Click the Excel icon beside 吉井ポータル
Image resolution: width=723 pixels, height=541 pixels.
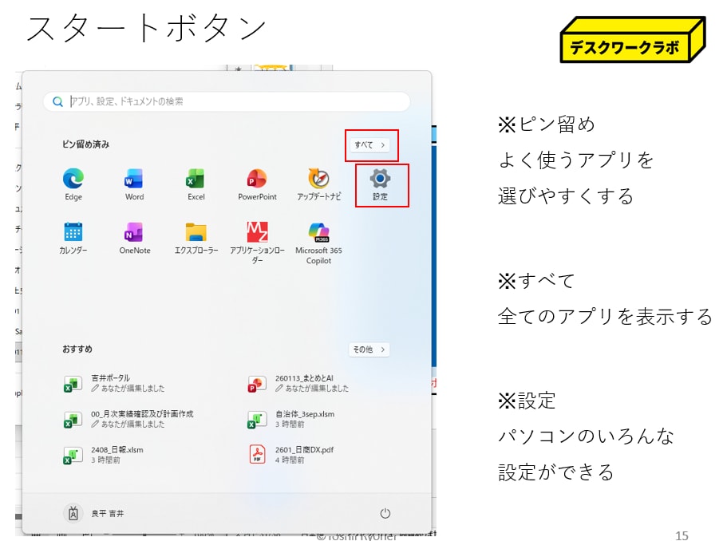[73, 383]
